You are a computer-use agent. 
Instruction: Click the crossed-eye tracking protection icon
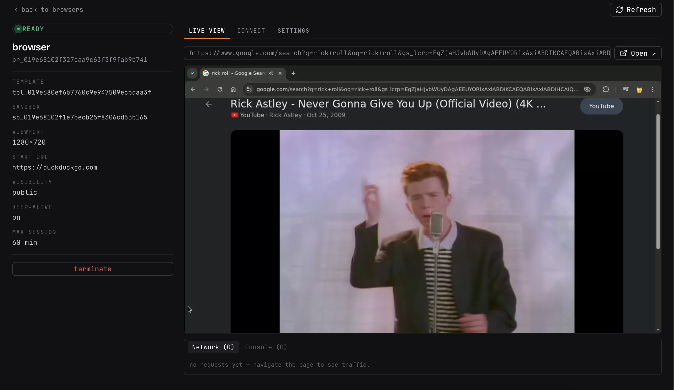tap(587, 89)
